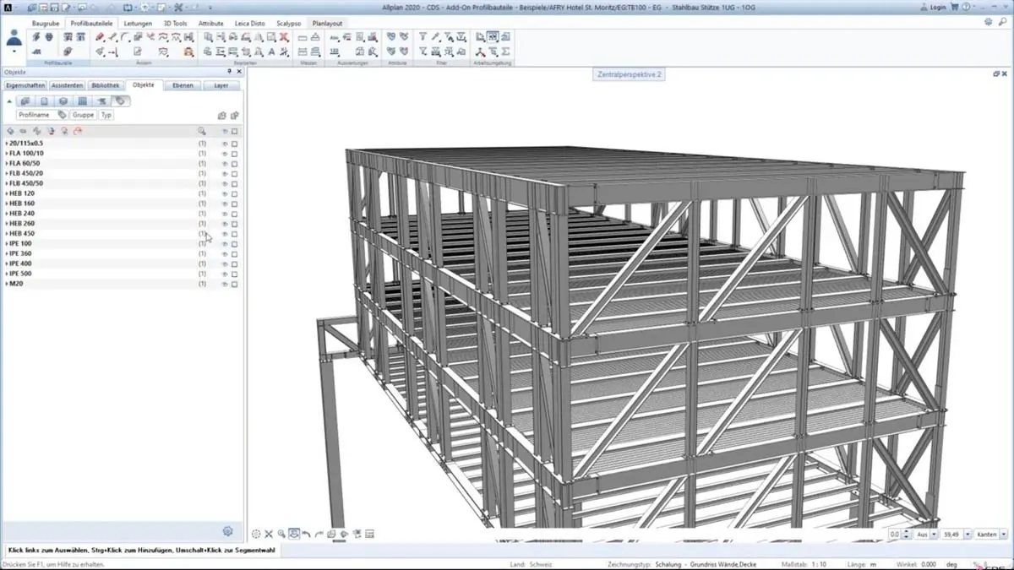
Task: Click the tag icon beside Profilname field
Action: click(62, 115)
